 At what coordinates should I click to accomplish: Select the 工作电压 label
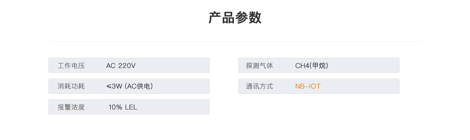pyautogui.click(x=71, y=66)
